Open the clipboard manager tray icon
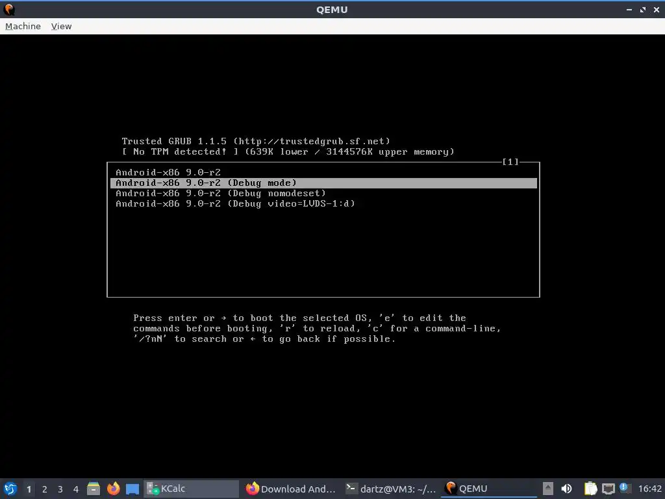The height and width of the screenshot is (499, 665). pos(590,489)
